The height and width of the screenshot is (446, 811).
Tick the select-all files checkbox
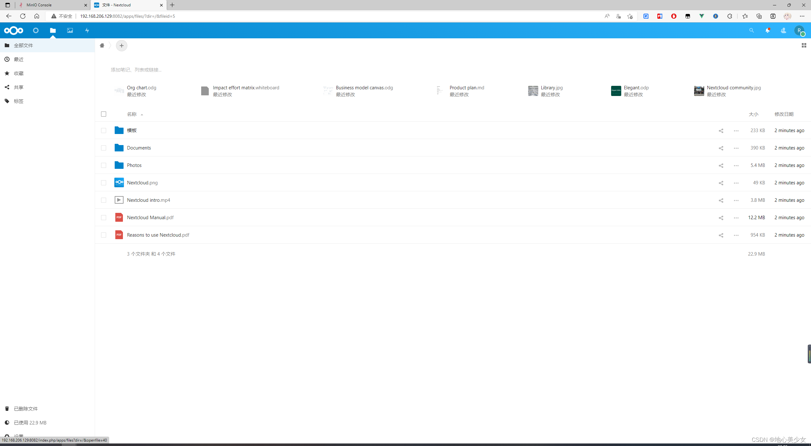[x=104, y=114]
